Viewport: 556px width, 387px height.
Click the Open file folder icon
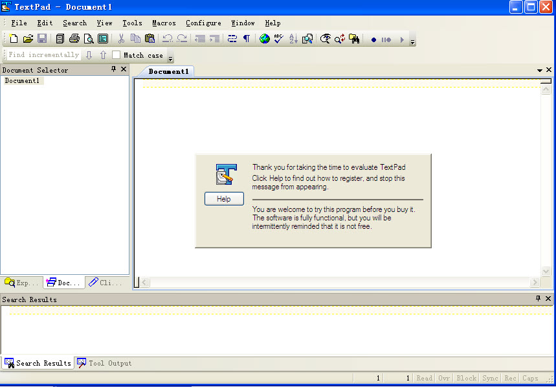pyautogui.click(x=28, y=38)
